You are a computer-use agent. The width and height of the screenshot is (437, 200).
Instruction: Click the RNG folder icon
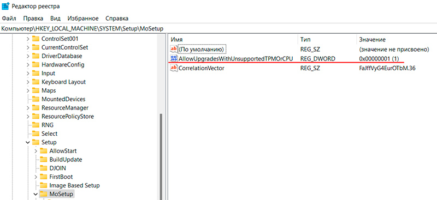[x=36, y=125]
